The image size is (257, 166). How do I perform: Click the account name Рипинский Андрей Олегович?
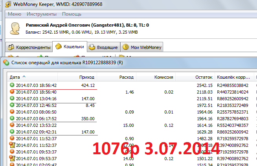(58, 25)
